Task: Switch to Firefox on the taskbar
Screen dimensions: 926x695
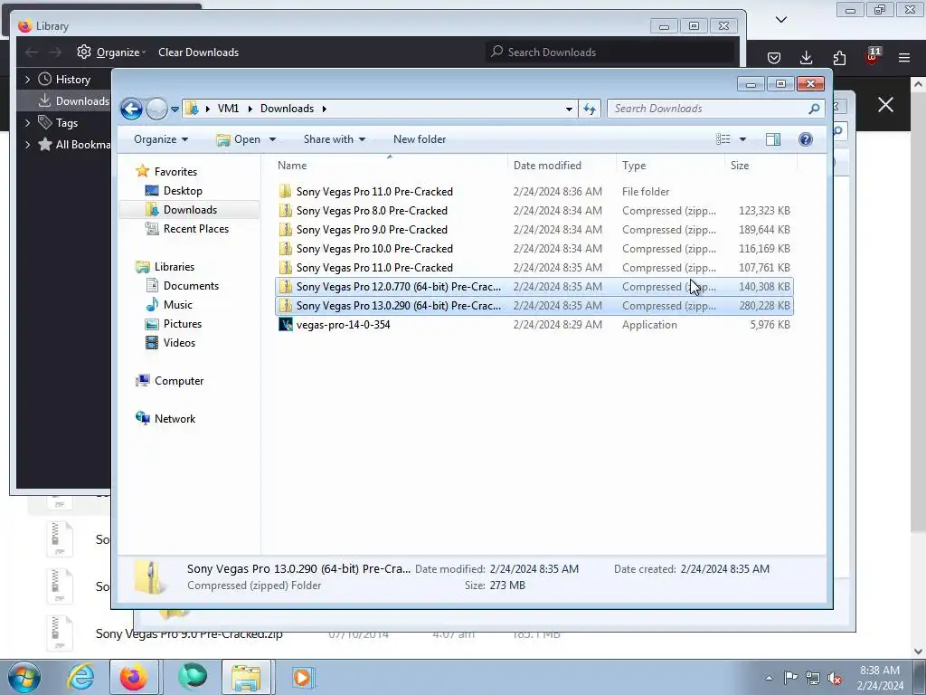Action: (134, 677)
